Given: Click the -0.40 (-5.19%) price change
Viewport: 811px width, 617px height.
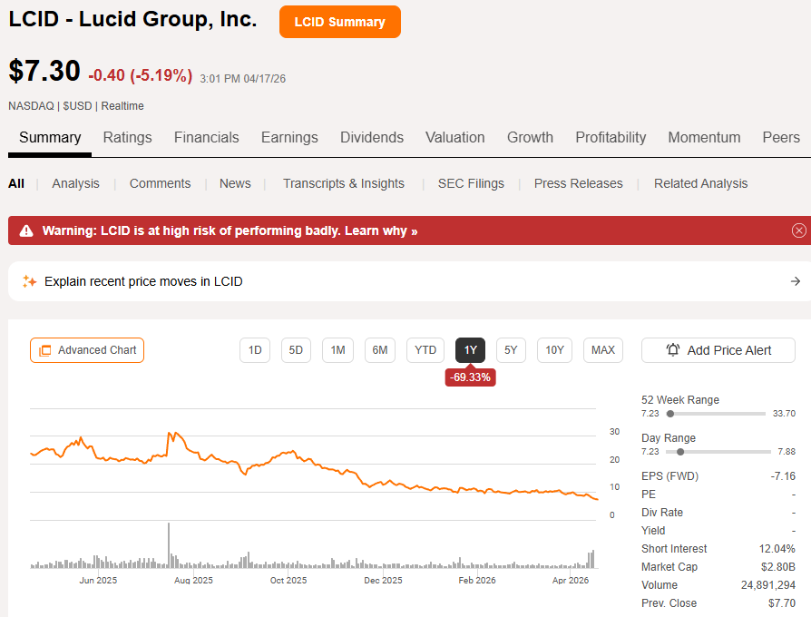Looking at the screenshot, I should (x=141, y=75).
